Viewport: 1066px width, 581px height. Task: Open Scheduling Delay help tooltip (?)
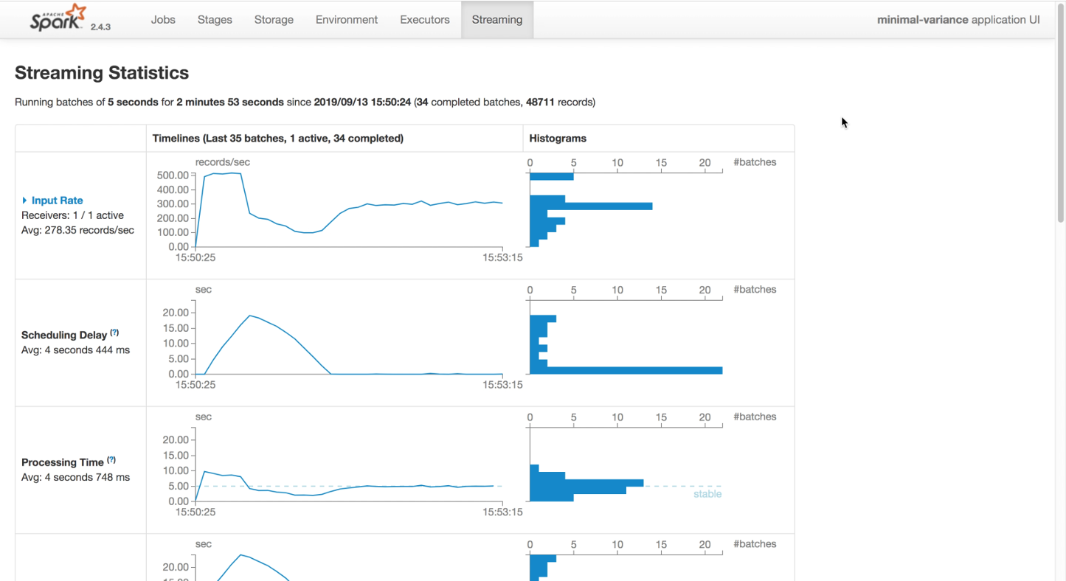click(114, 333)
